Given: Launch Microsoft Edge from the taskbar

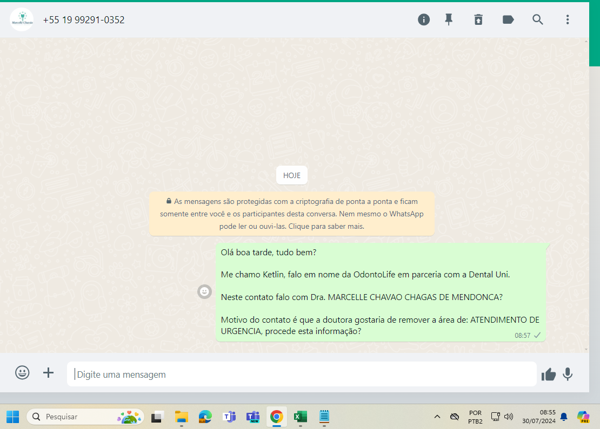Looking at the screenshot, I should coord(205,417).
